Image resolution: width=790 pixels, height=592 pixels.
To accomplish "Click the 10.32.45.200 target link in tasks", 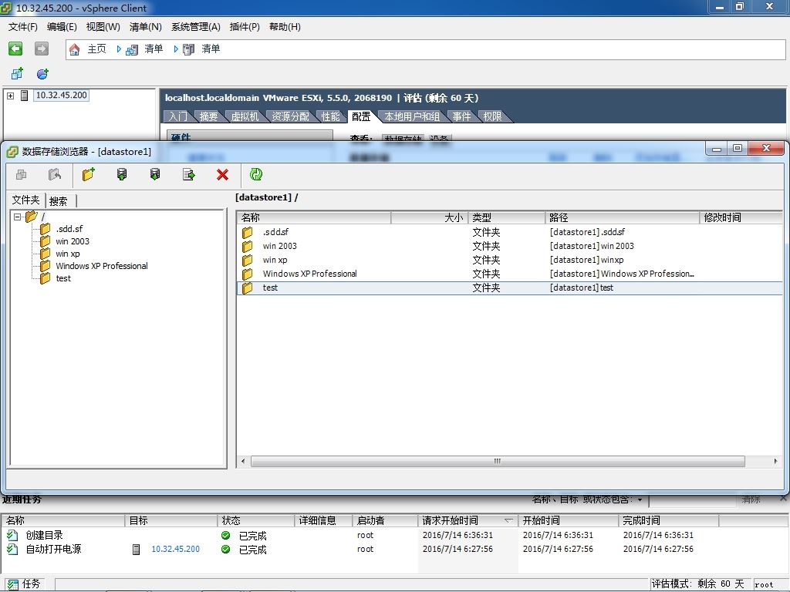I will [x=175, y=549].
